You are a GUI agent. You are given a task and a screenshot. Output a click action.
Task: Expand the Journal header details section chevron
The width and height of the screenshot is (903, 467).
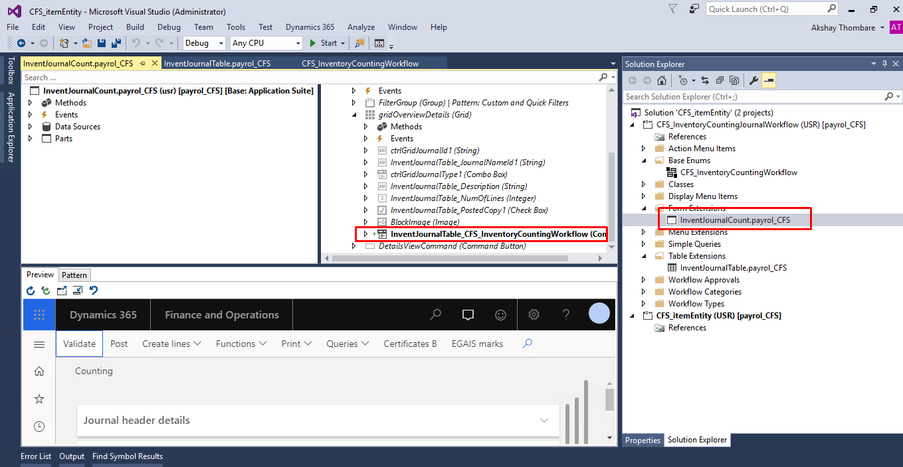[x=544, y=421]
